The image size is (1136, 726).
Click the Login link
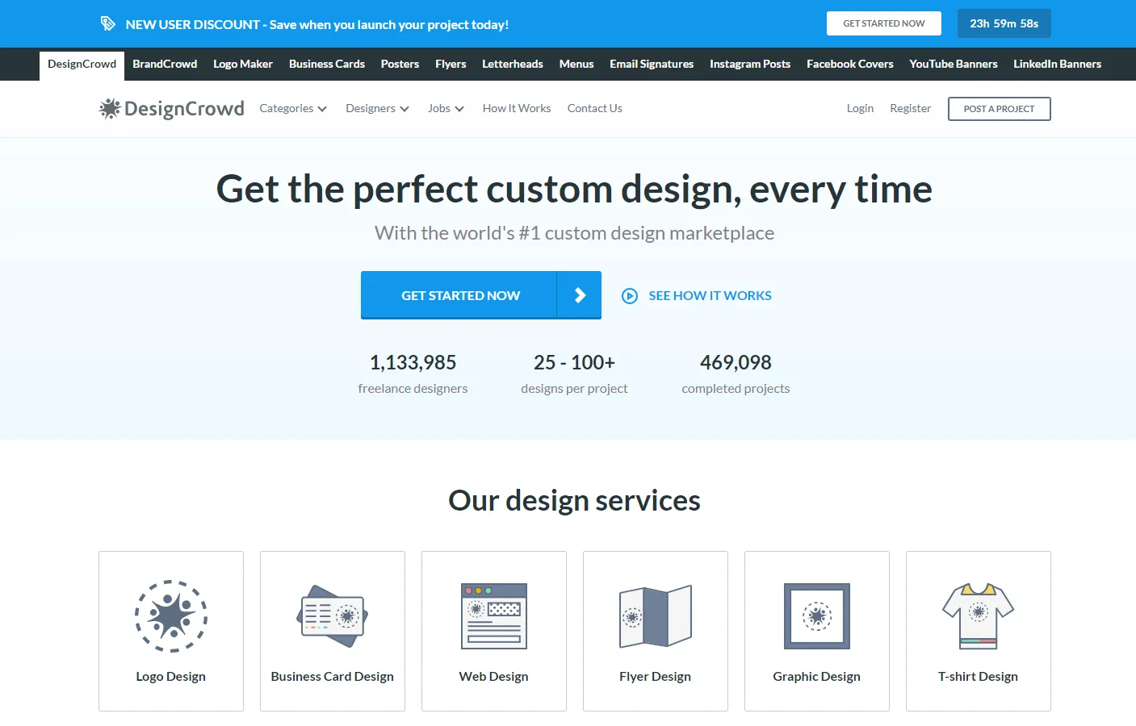click(860, 108)
